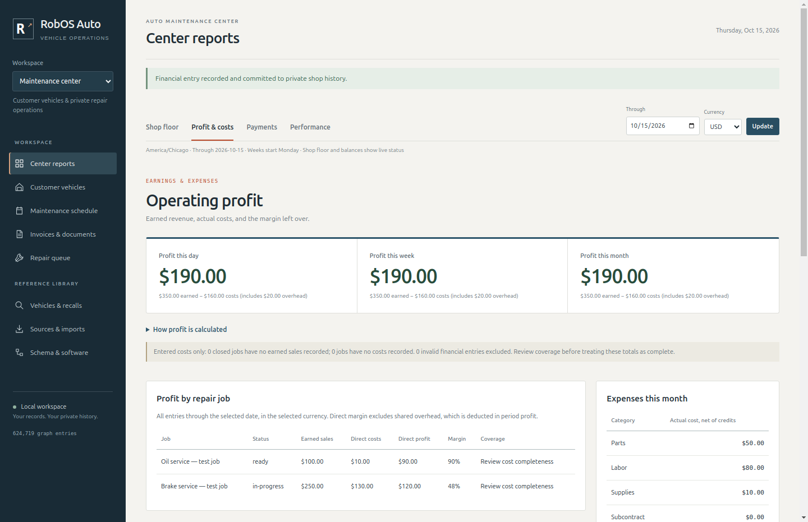
Task: Click the Update button
Action: pos(763,126)
